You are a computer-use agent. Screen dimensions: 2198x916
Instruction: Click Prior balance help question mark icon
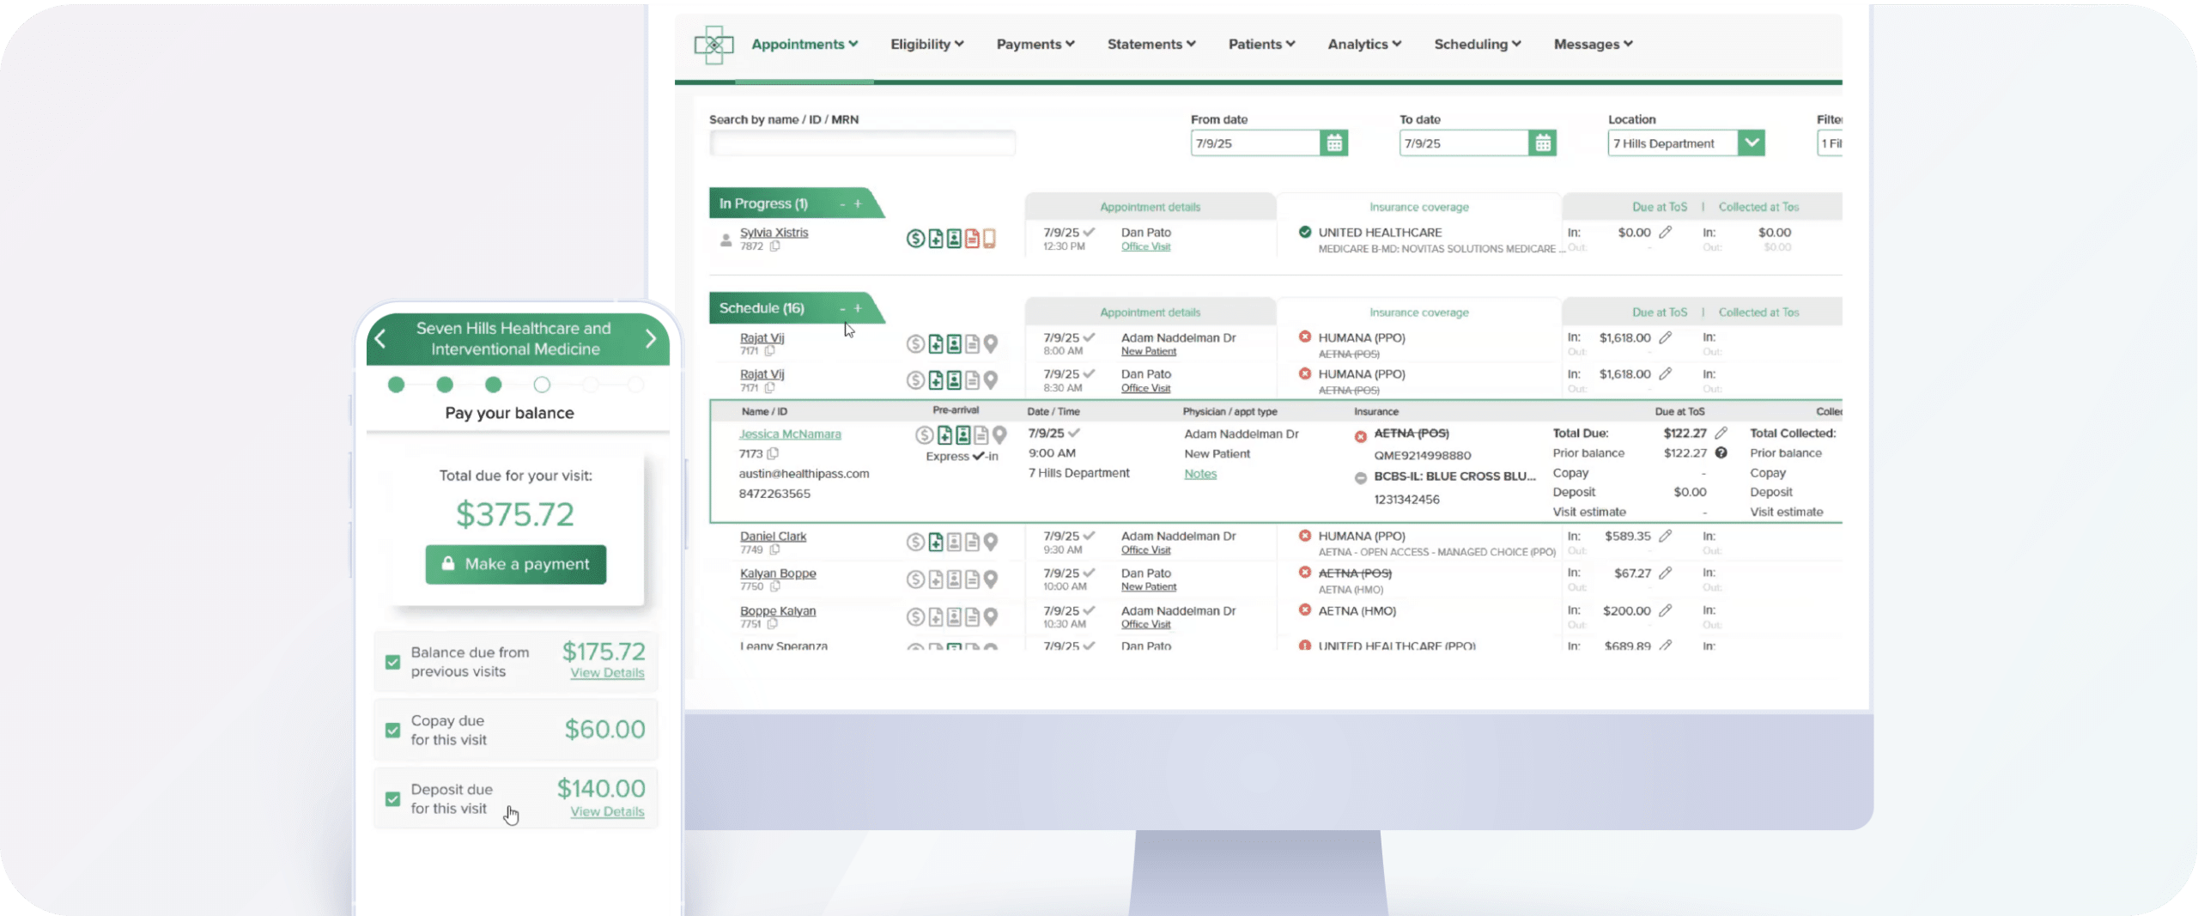point(1721,453)
